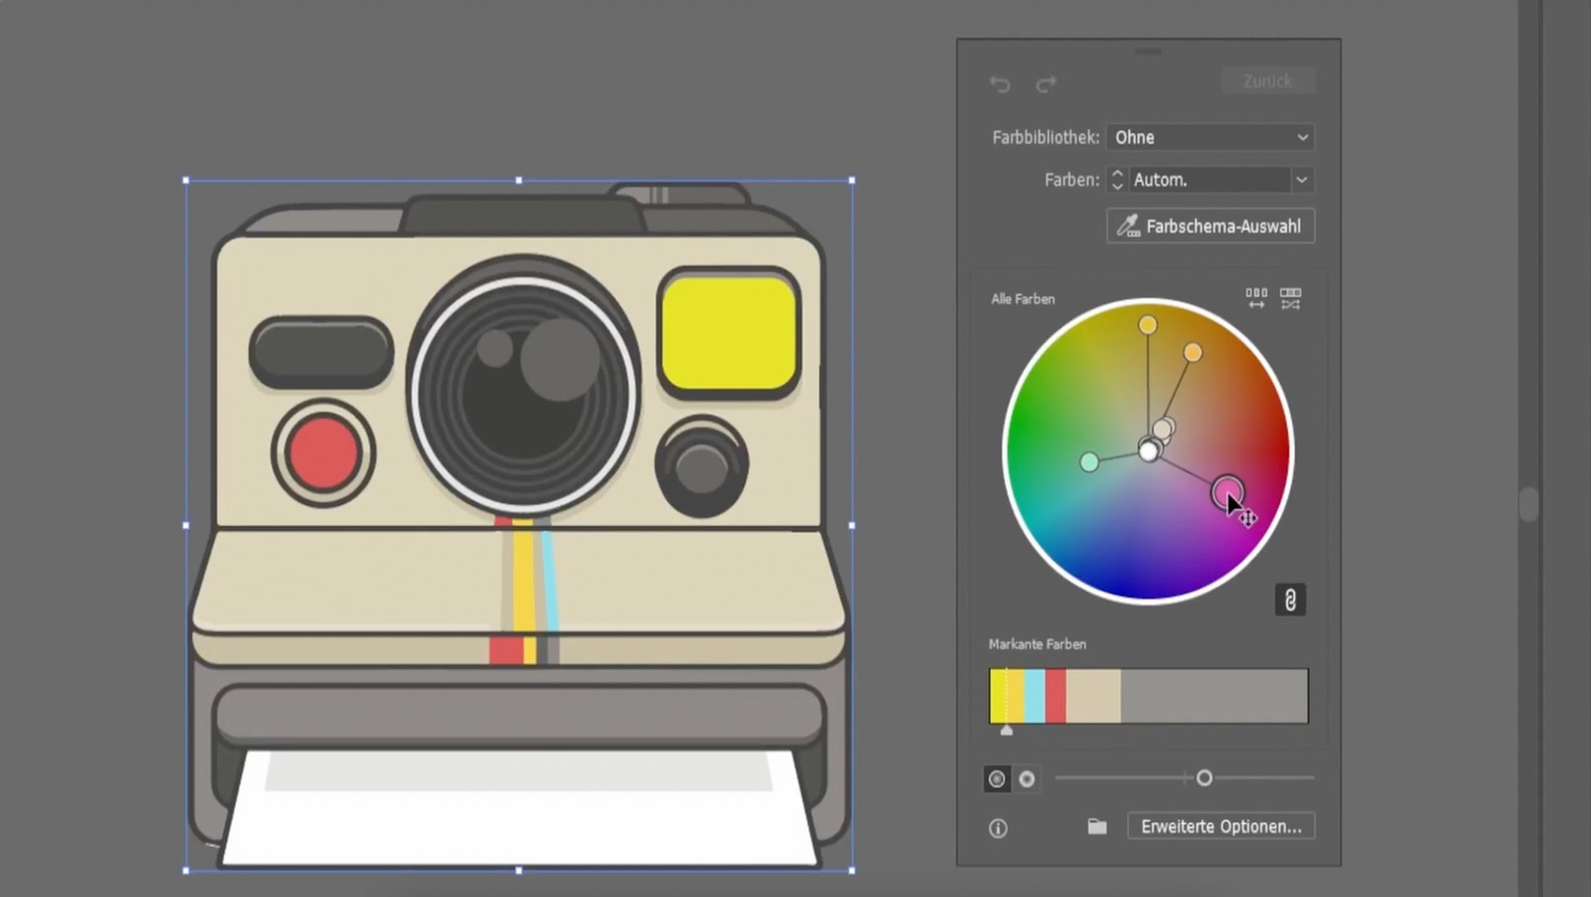Click the info icon near Erweiterte Optionen
The height and width of the screenshot is (897, 1591).
[997, 829]
